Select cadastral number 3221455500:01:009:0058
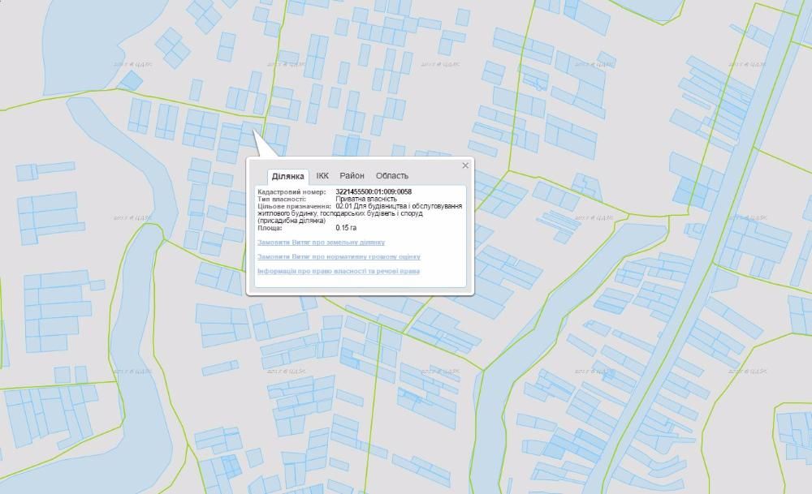 [374, 192]
